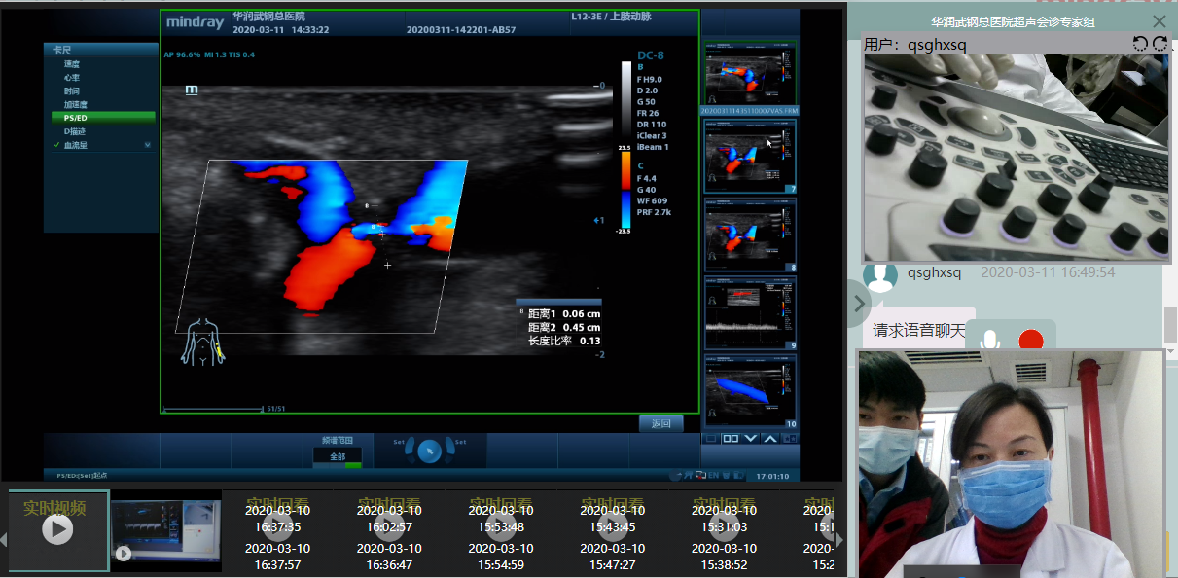This screenshot has width=1178, height=578.
Task: Open spectral Doppler thumbnail number 9
Action: coord(750,311)
